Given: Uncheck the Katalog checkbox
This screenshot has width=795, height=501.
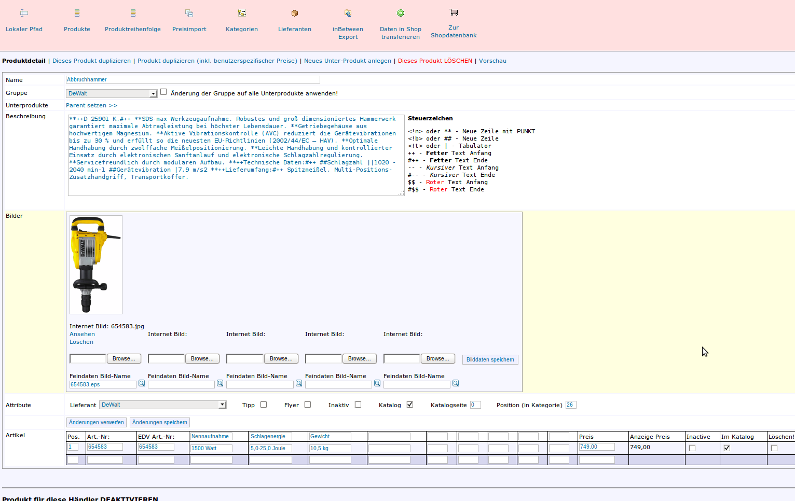Looking at the screenshot, I should pyautogui.click(x=410, y=405).
